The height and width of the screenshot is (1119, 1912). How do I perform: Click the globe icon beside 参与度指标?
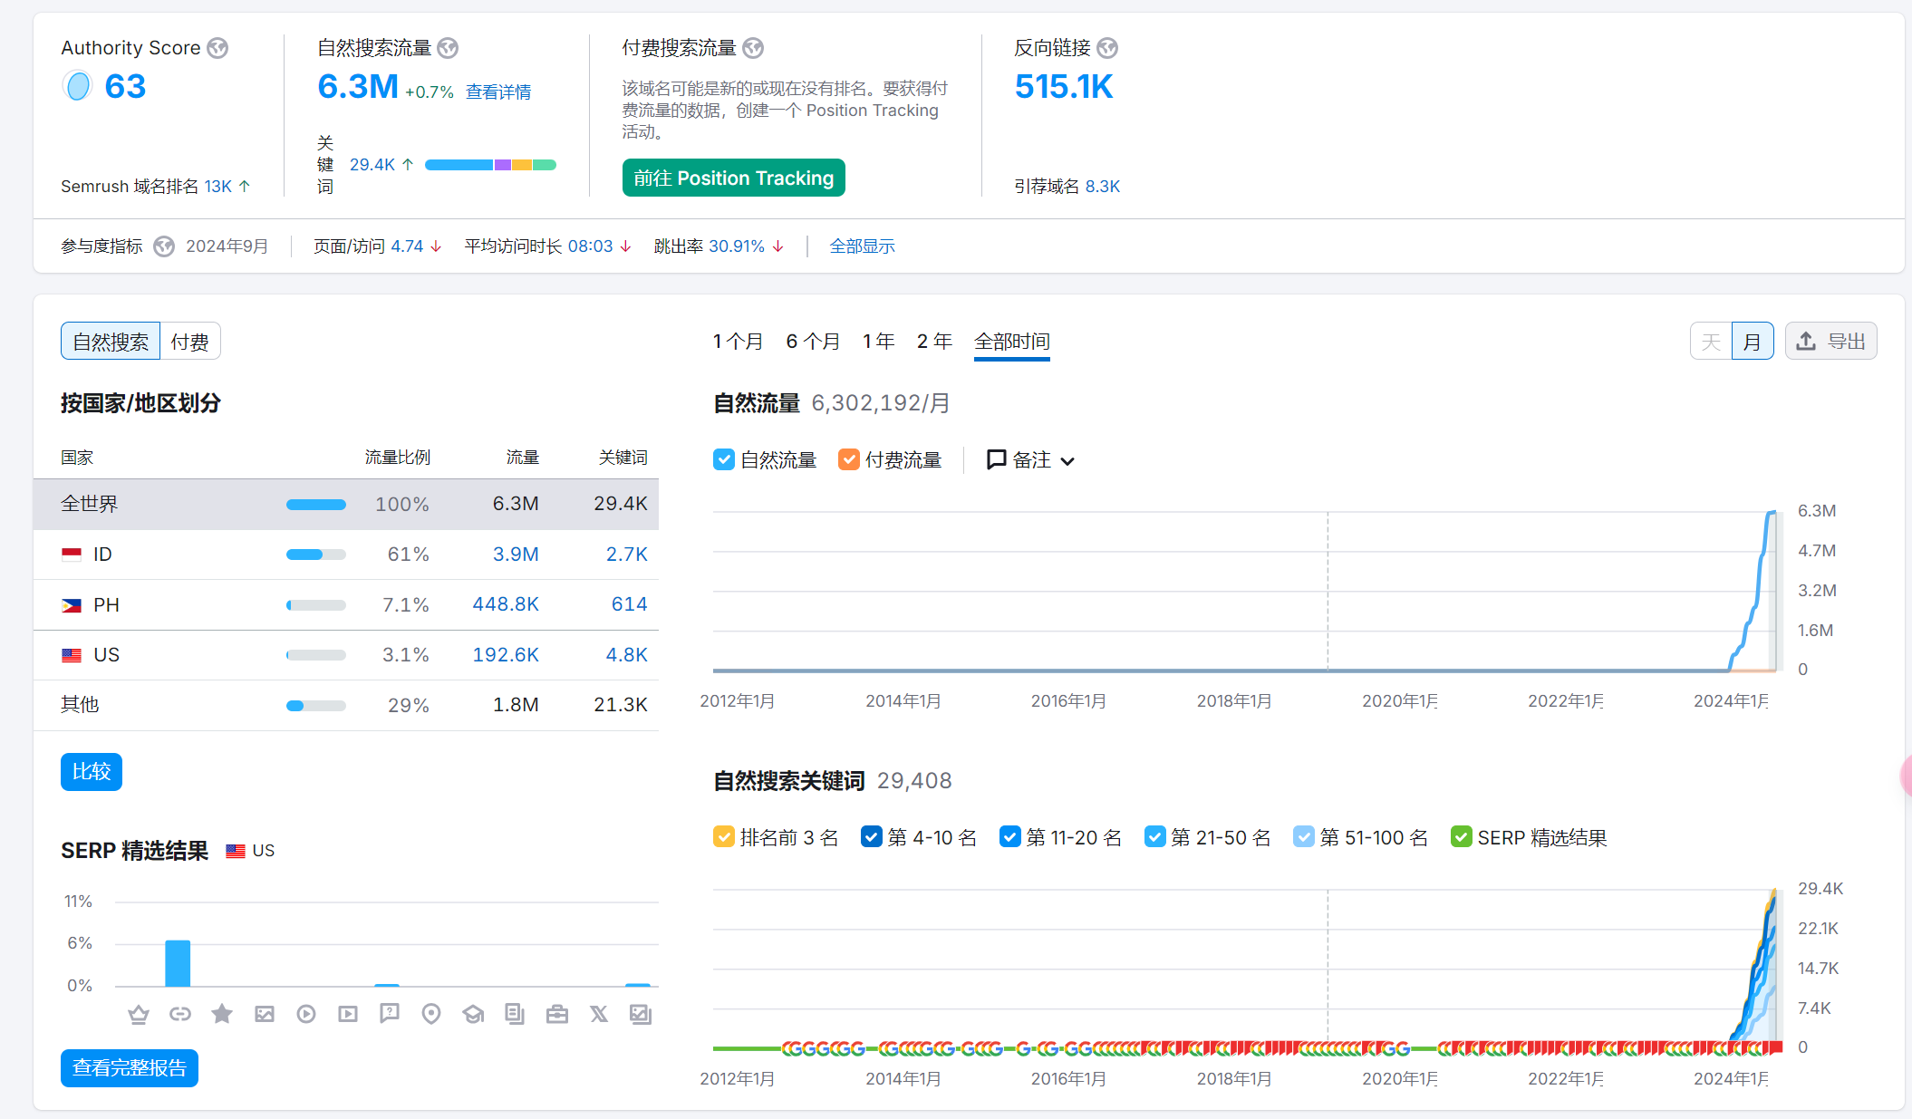tap(164, 246)
